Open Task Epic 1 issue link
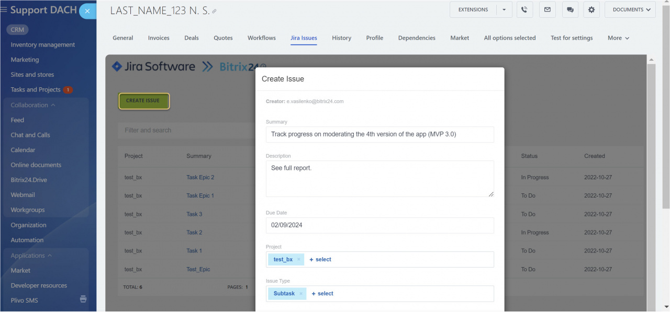Screen dimensions: 670x312 (x=200, y=196)
